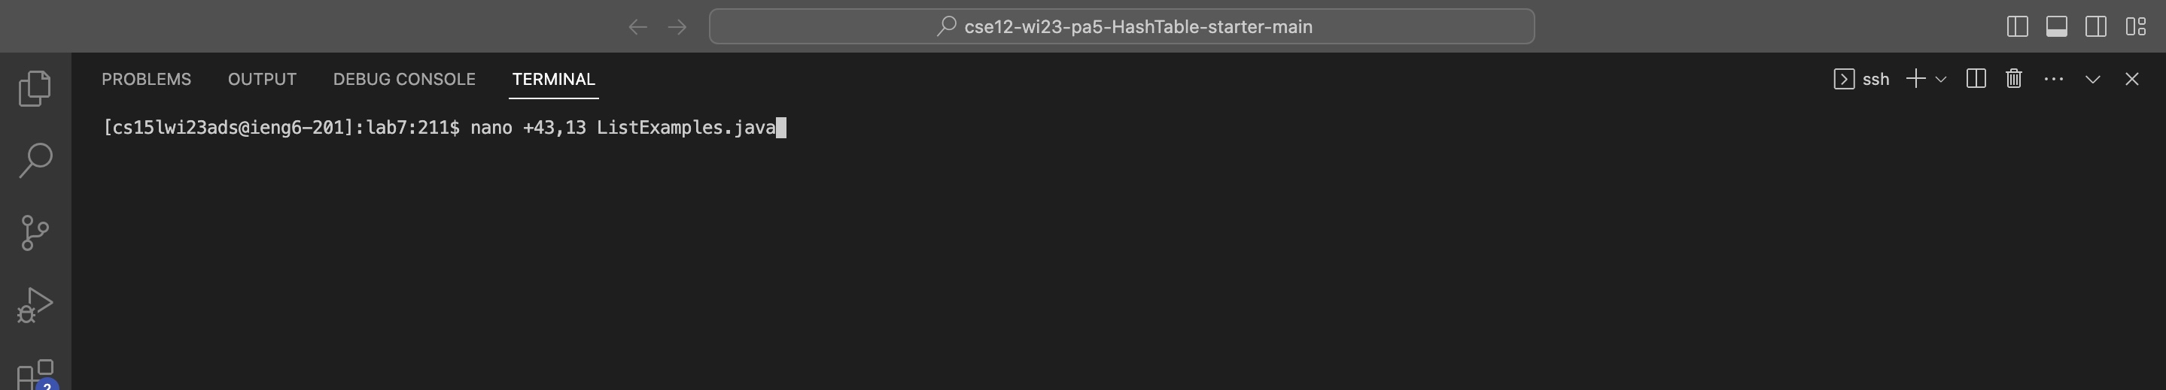The height and width of the screenshot is (390, 2166).
Task: Toggle the primary side bar layout button
Action: pyautogui.click(x=2017, y=27)
